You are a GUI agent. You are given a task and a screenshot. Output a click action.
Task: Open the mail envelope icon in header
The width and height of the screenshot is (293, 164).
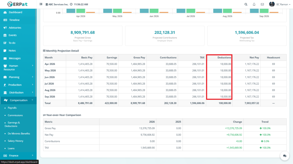[262, 4]
